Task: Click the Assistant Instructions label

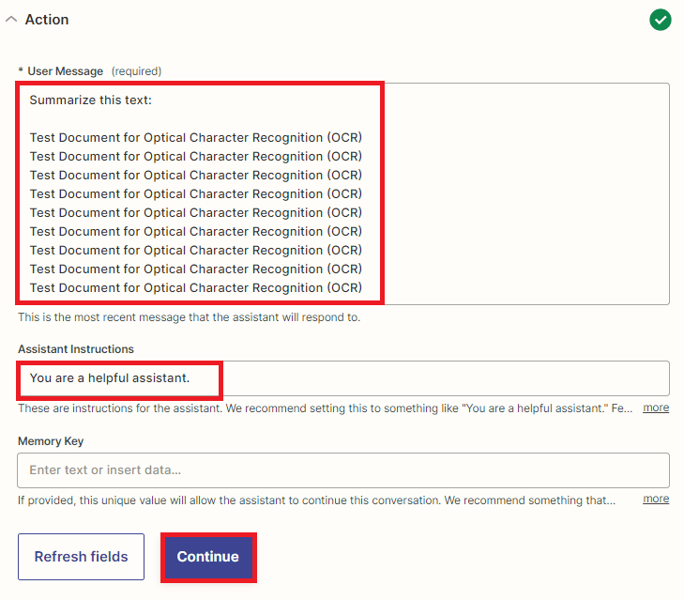Action: click(x=76, y=349)
